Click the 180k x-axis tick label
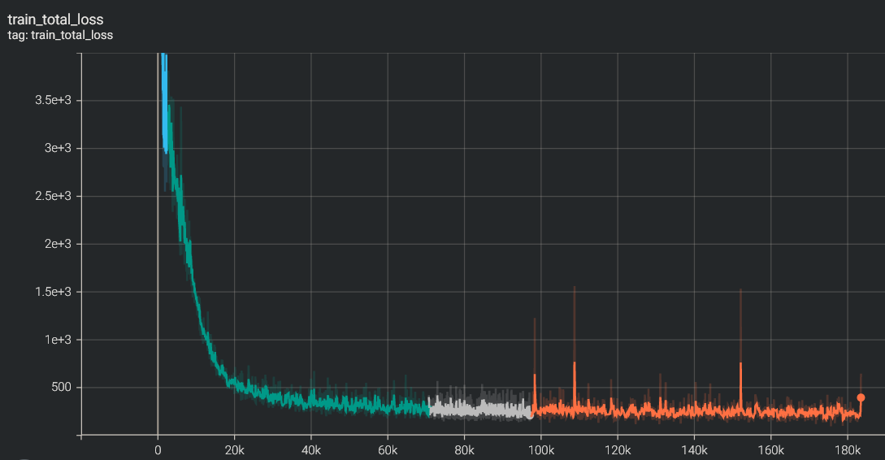Image resolution: width=885 pixels, height=460 pixels. tap(847, 448)
